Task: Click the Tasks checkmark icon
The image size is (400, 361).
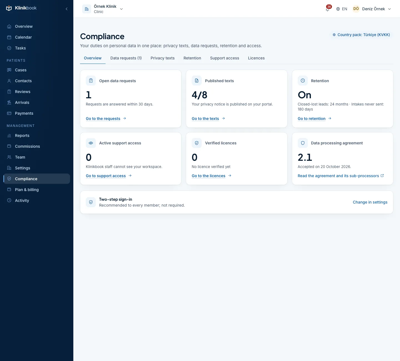Action: point(9,48)
